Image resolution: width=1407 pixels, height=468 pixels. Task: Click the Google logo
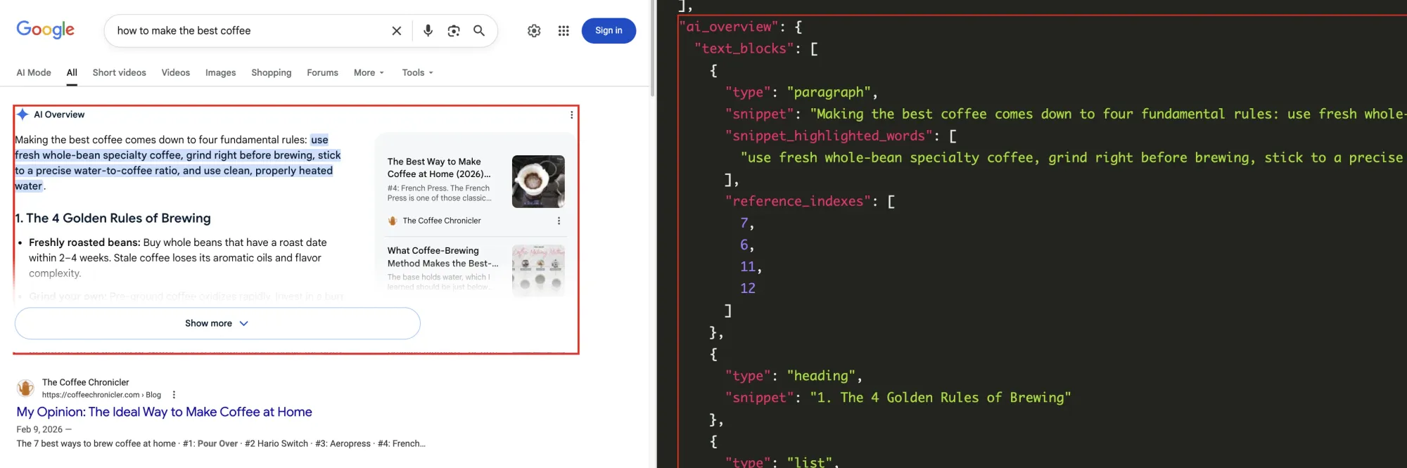(46, 30)
